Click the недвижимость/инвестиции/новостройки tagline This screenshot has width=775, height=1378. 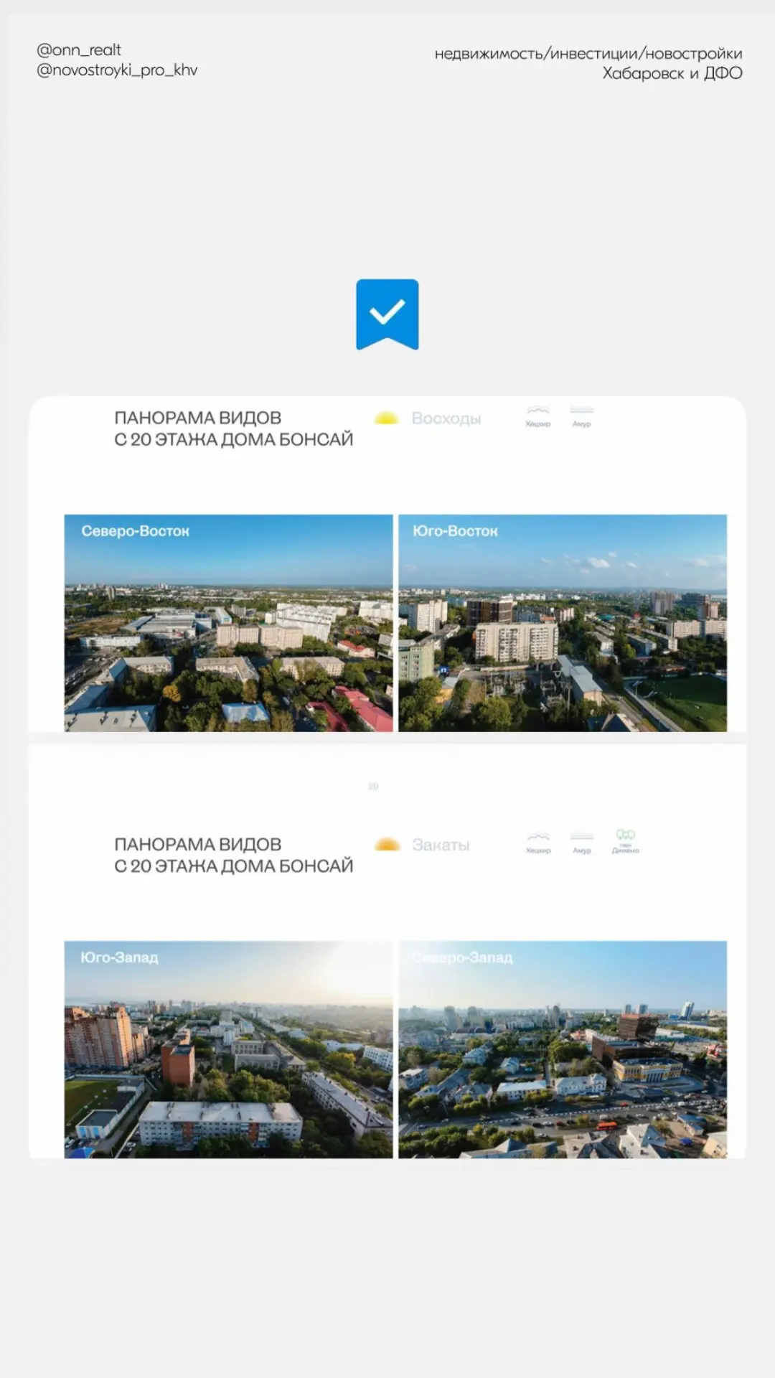click(x=588, y=54)
